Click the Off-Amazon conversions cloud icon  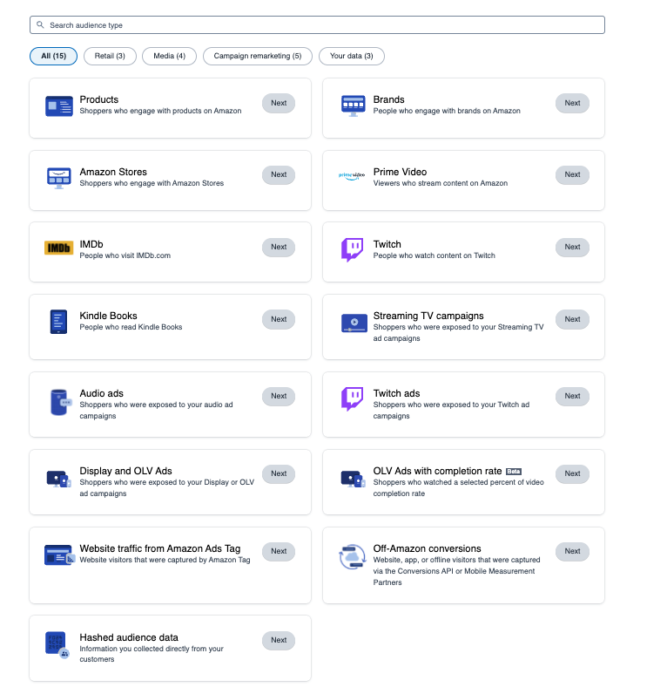point(353,557)
